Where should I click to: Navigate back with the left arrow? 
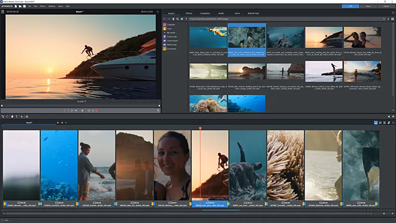pyautogui.click(x=165, y=19)
